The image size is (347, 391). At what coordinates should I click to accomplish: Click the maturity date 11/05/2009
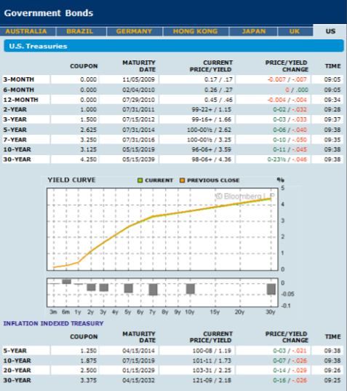pos(138,79)
